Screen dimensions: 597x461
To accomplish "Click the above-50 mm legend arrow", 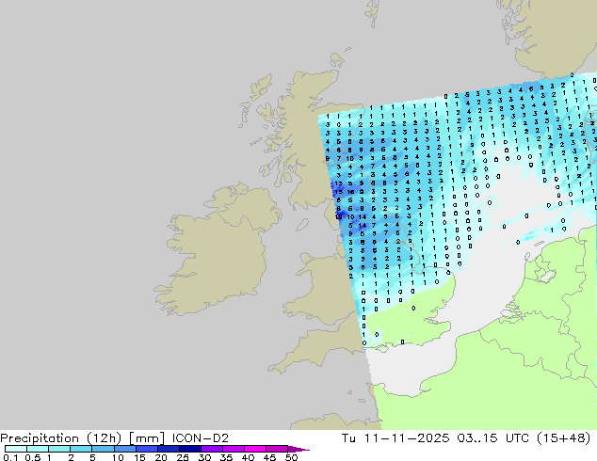I will click(x=298, y=449).
